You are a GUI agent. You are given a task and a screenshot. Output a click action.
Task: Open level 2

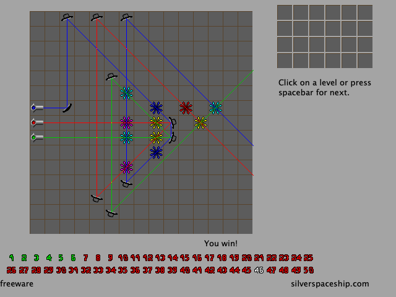click(24, 258)
